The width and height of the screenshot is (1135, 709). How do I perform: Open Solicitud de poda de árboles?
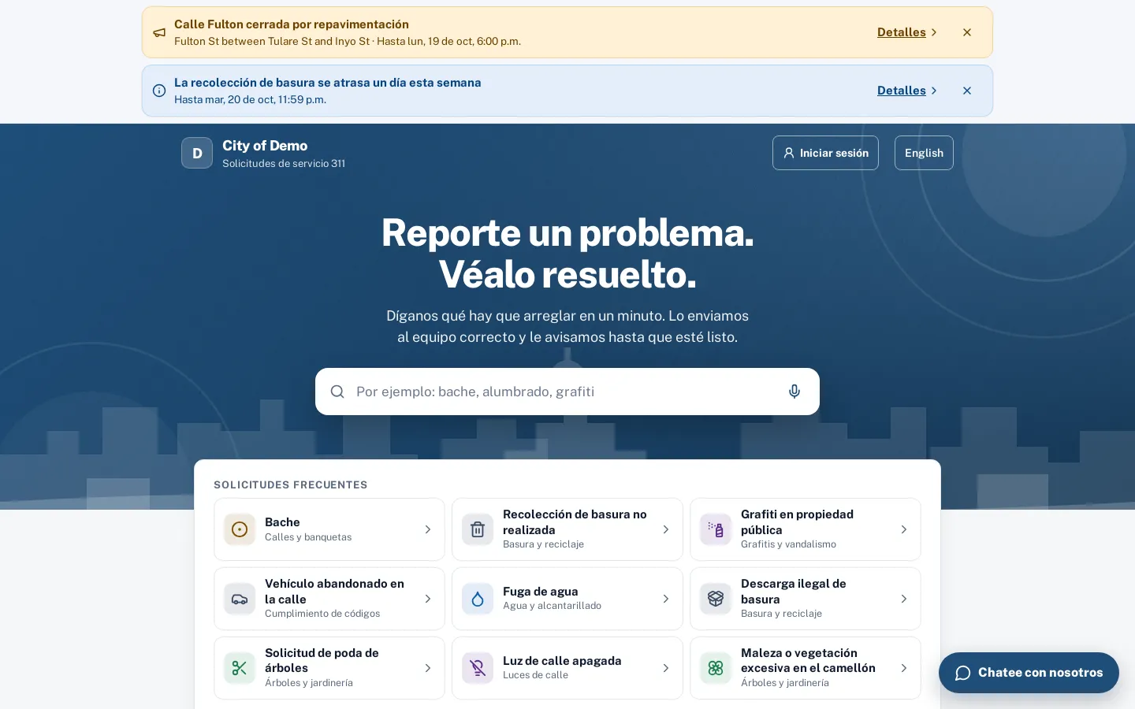point(329,668)
